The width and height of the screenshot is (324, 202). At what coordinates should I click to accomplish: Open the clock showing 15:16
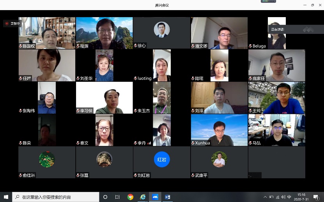301,197
